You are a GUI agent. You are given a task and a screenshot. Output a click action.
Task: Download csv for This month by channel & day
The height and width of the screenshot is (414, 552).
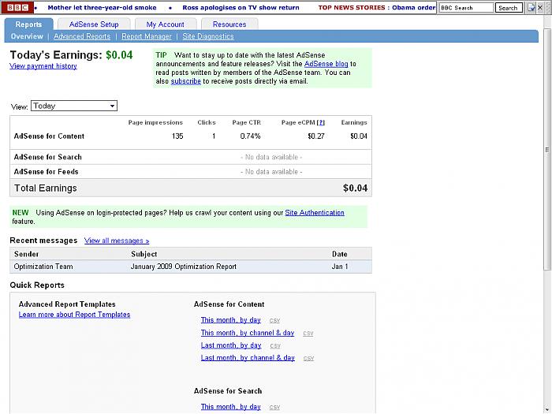[308, 333]
